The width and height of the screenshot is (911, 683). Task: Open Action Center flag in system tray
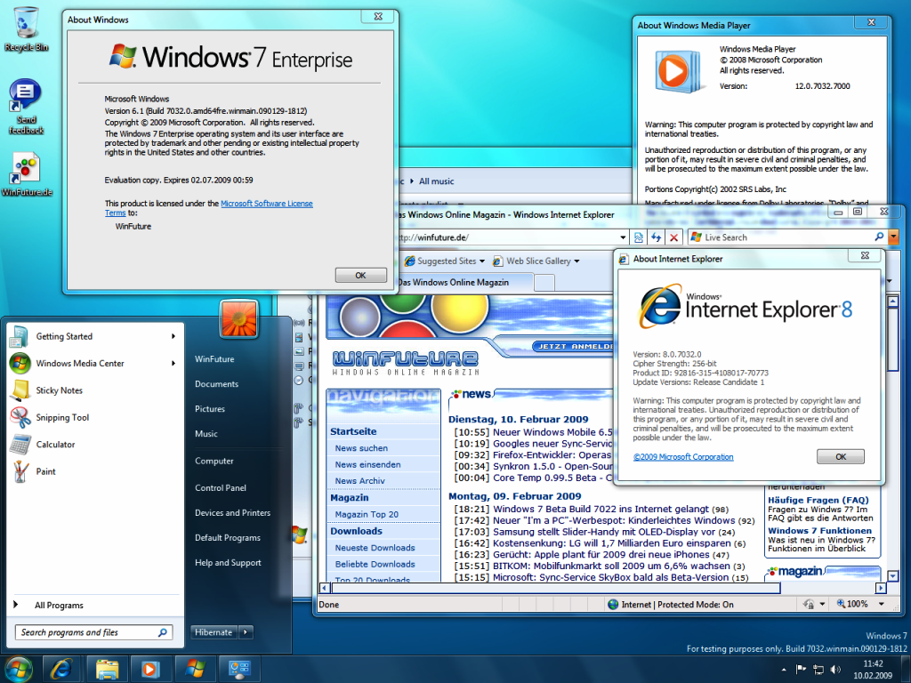(x=801, y=669)
